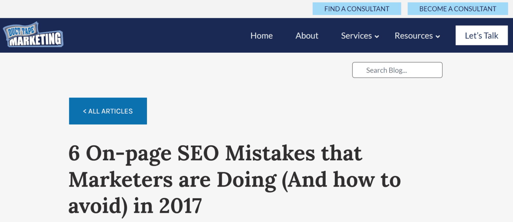
Task: Click Find a Consultant button
Action: point(357,9)
